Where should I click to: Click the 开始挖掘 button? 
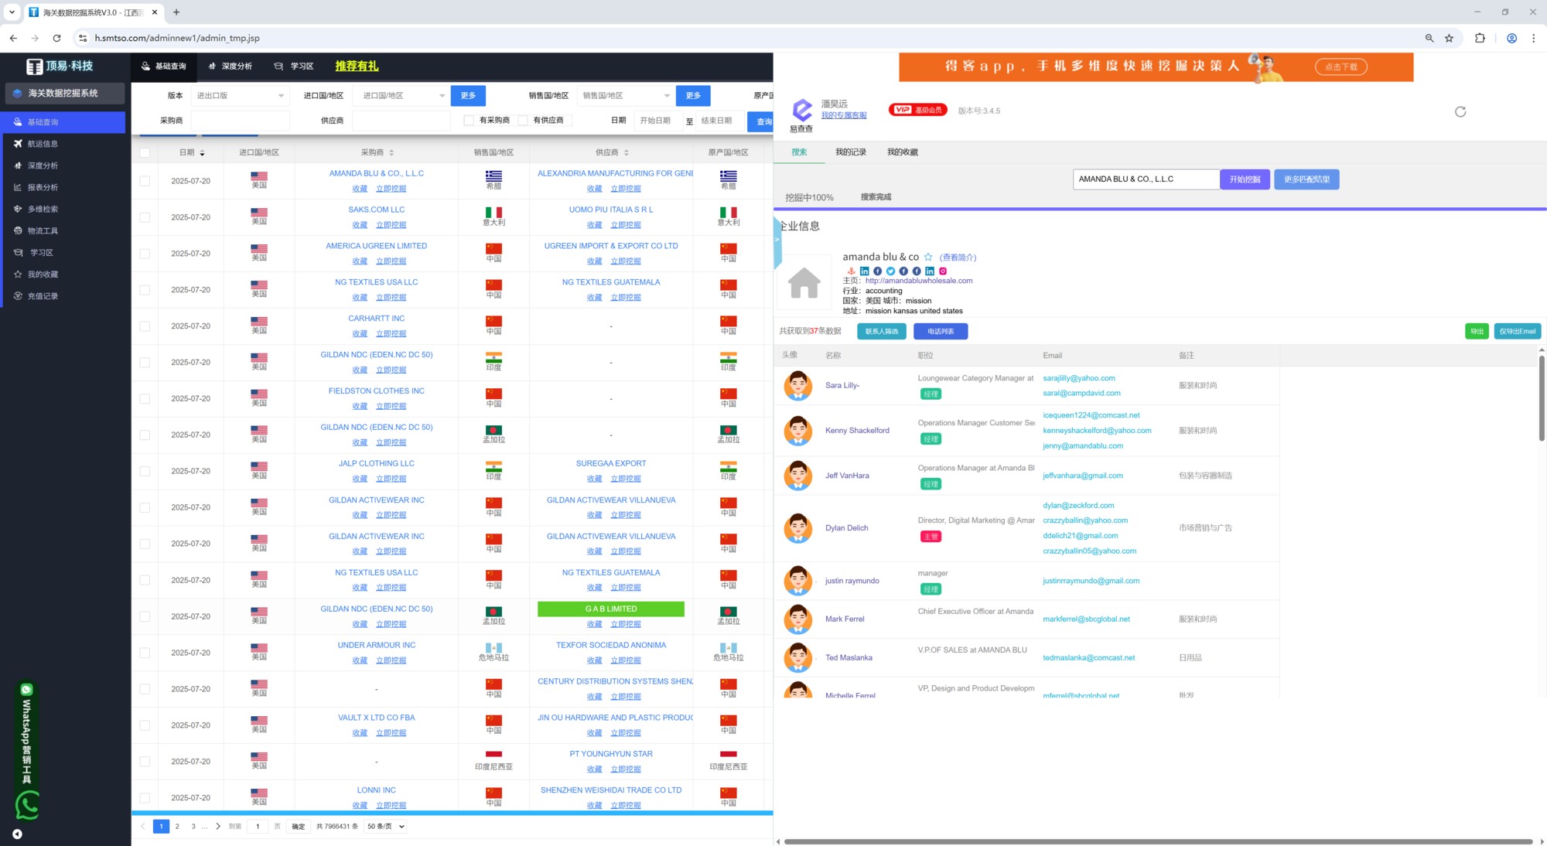pyautogui.click(x=1245, y=179)
